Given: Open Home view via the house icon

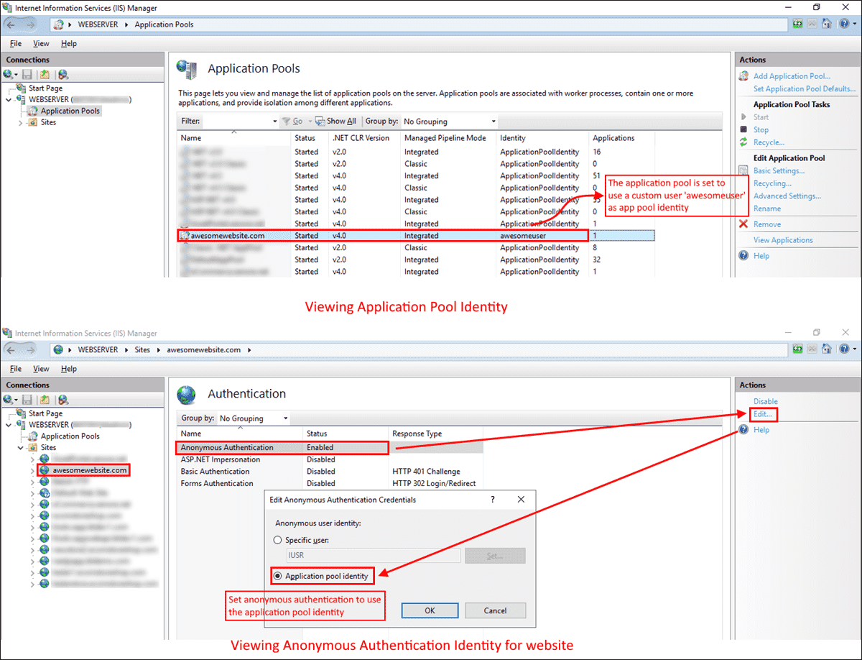Looking at the screenshot, I should [827, 24].
